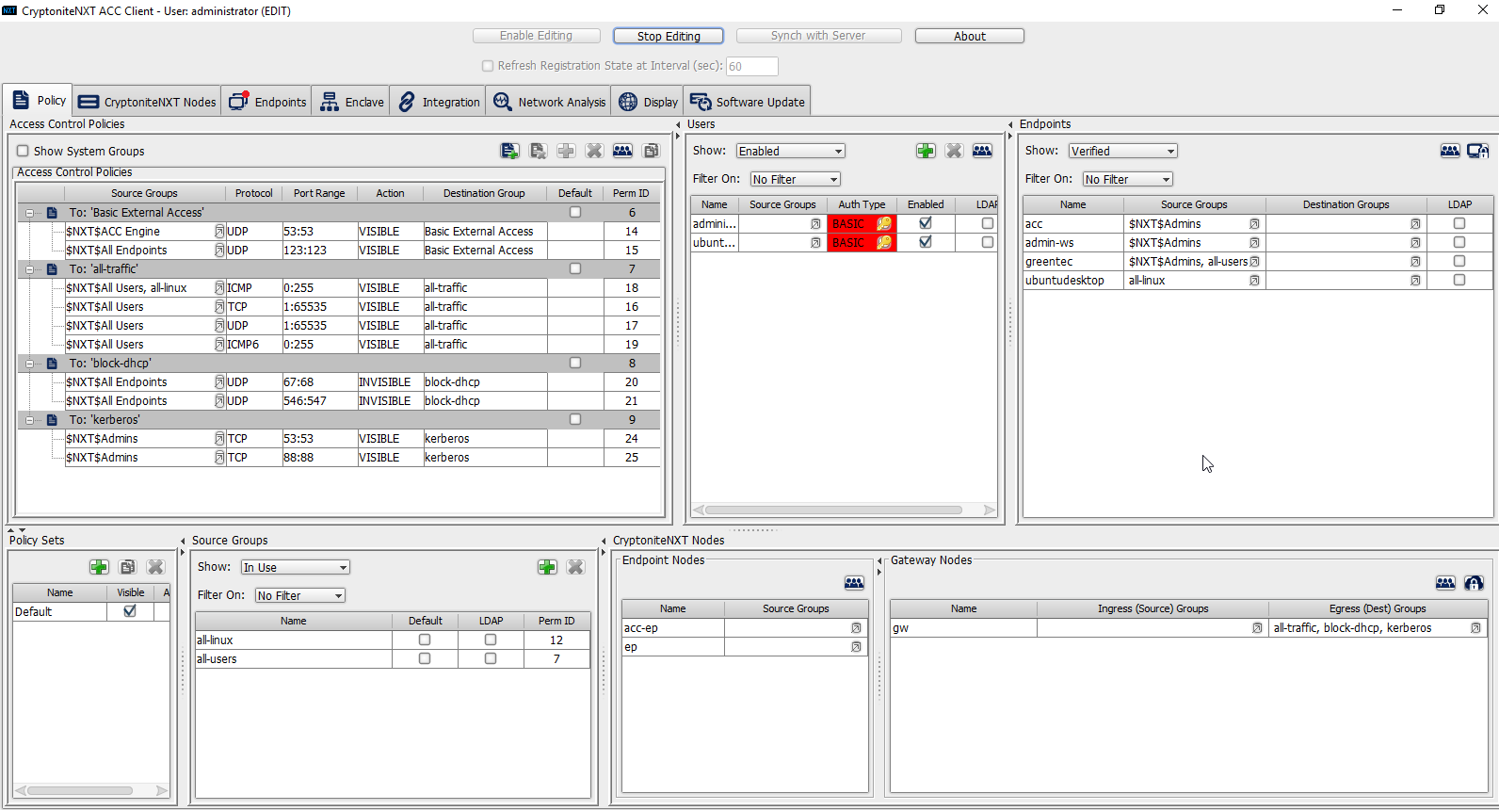The image size is (1499, 810).
Task: Open destination groups editor for greentec endpoint
Action: click(1415, 262)
